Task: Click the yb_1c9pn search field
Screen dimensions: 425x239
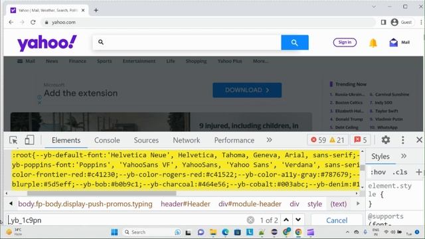Action: 126,220
